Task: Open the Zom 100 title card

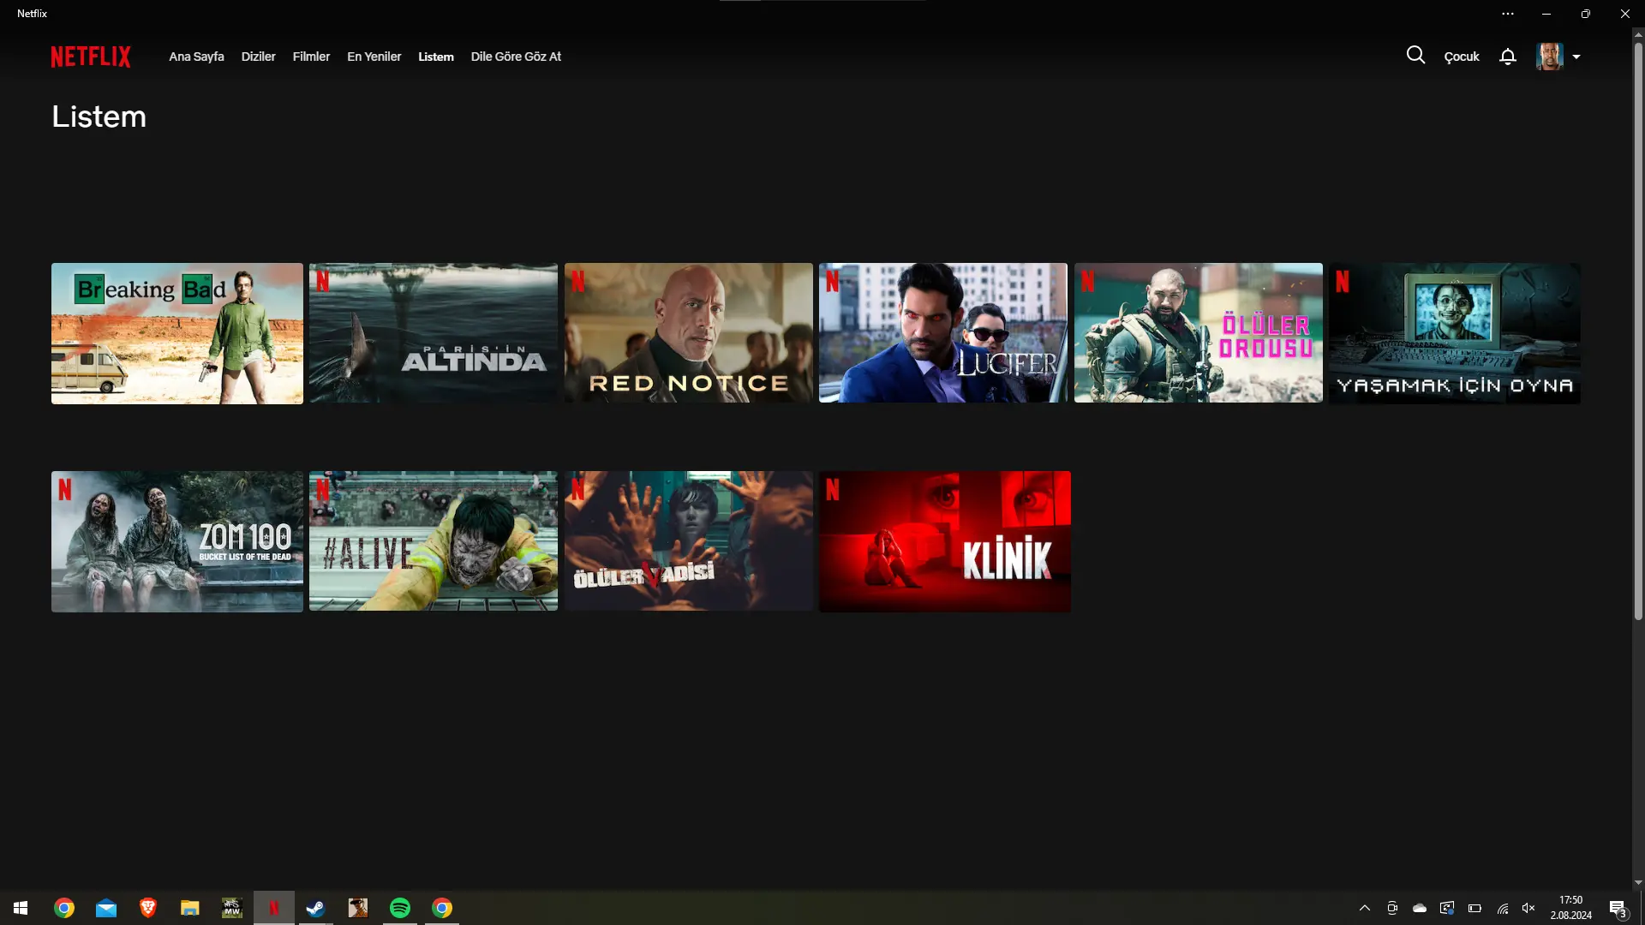Action: click(177, 541)
